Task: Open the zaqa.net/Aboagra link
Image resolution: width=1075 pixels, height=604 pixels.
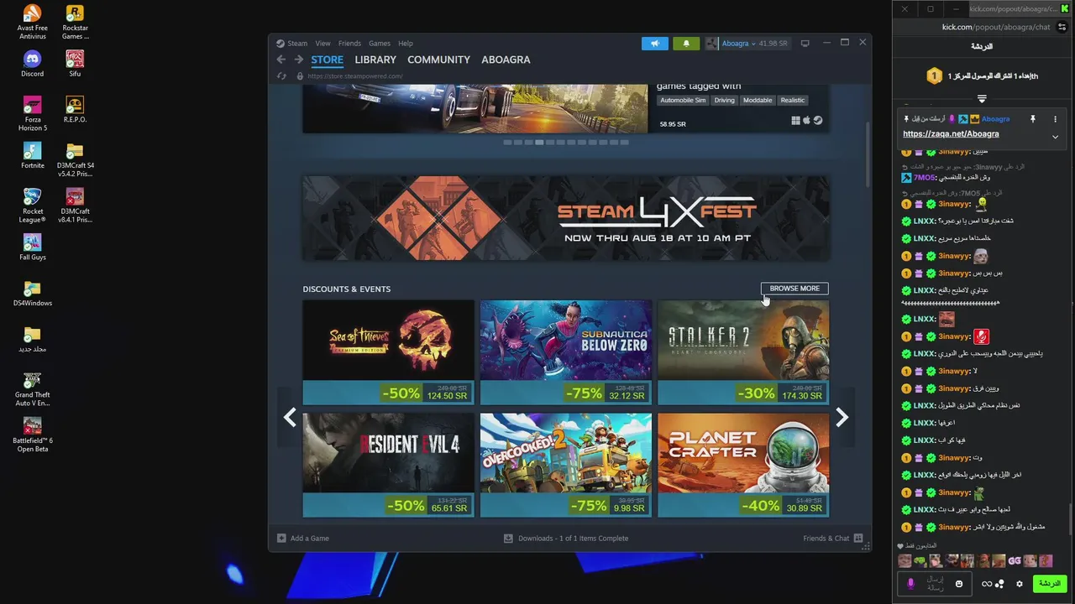Action: point(951,134)
